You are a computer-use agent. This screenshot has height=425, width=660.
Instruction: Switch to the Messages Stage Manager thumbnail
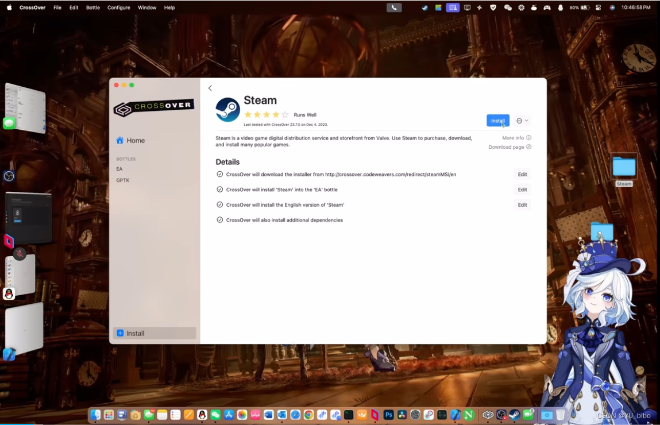(x=25, y=107)
